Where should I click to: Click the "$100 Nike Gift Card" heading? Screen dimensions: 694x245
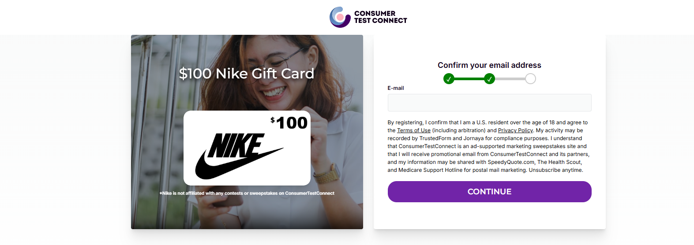tap(247, 73)
